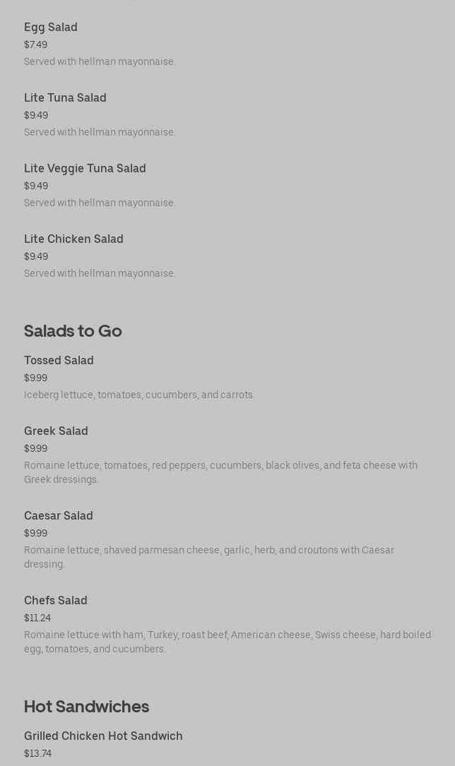Open the Grilled Chicken Hot Sandwich item
Screen dimensions: 455x766
point(103,736)
